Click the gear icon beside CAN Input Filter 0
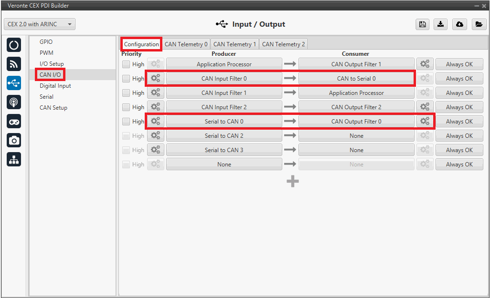The height and width of the screenshot is (298, 490). (x=156, y=79)
